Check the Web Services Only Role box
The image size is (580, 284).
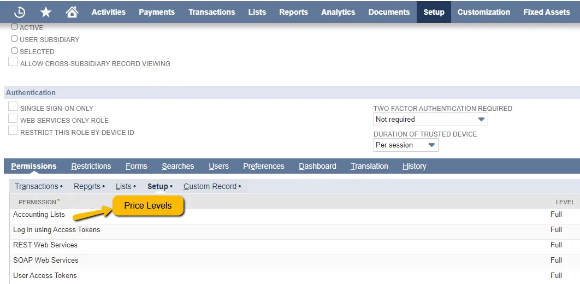pos(13,119)
